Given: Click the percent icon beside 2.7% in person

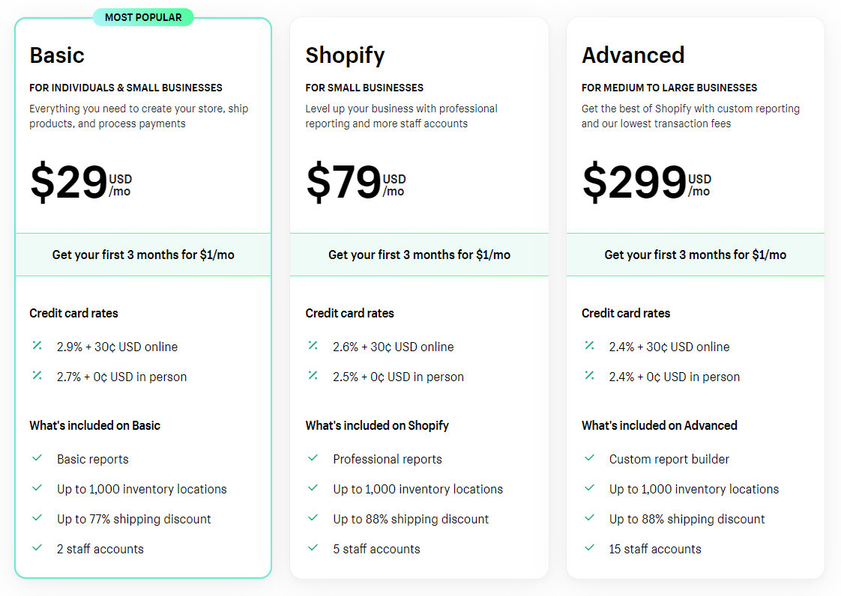Looking at the screenshot, I should click(37, 376).
